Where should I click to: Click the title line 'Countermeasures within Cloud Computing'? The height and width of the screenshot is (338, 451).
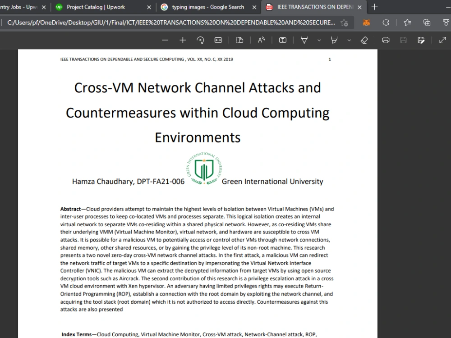[x=198, y=113]
